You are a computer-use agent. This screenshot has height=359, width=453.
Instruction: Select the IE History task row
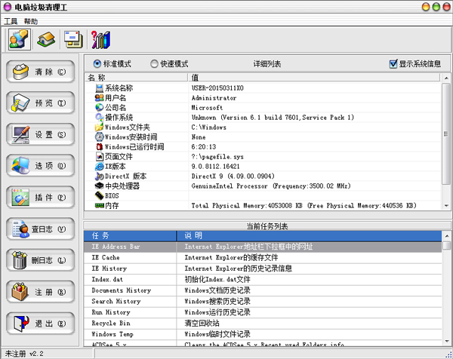[263, 268]
